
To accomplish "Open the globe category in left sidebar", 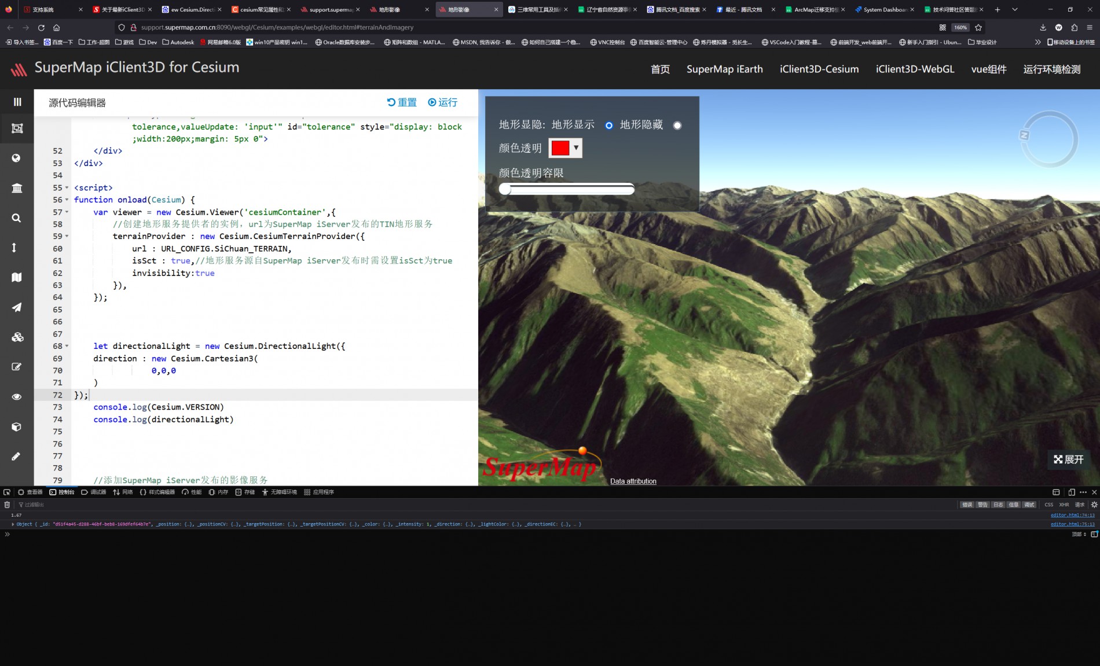I will 16,158.
